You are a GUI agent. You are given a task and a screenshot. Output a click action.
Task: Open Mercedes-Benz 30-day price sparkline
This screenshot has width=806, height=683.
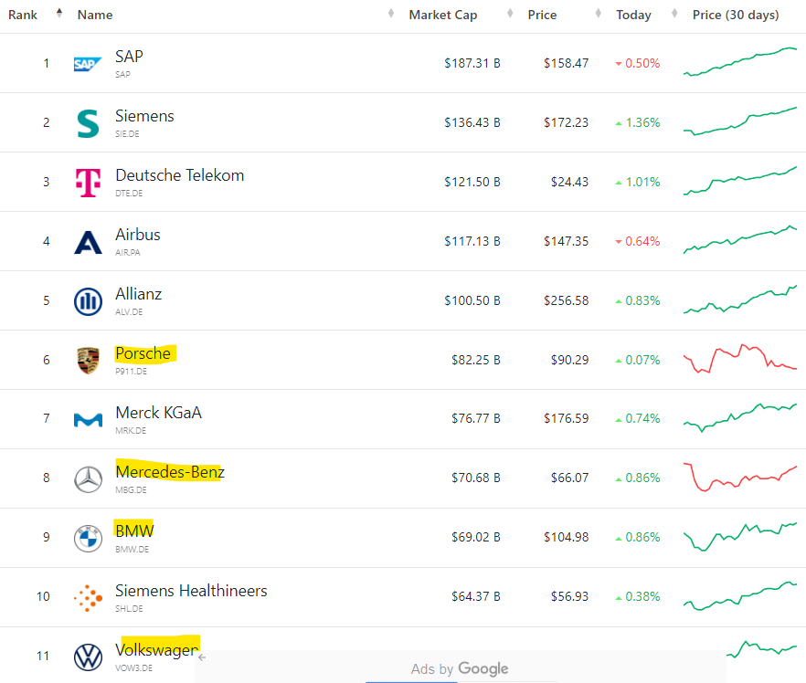tap(739, 477)
